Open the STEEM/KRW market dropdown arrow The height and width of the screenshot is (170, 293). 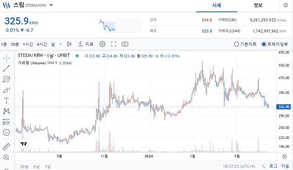[x=51, y=5]
